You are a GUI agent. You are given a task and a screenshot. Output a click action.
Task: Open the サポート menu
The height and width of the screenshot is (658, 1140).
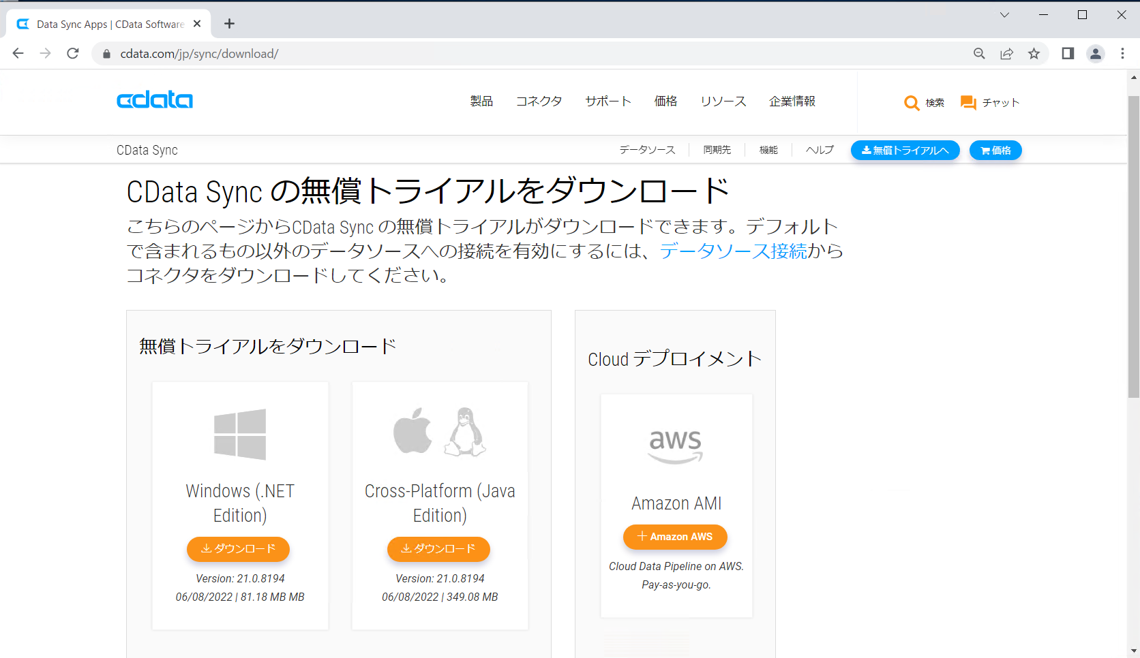click(x=608, y=101)
